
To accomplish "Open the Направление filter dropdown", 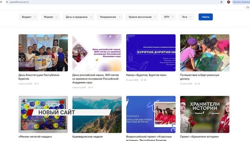I will click(110, 17).
